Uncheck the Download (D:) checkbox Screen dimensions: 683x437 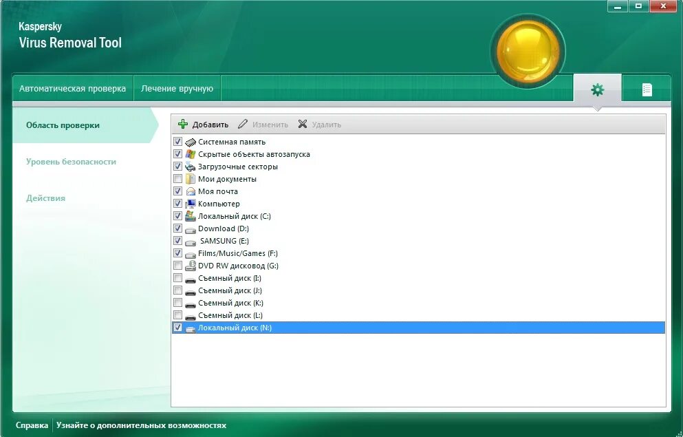(x=177, y=228)
